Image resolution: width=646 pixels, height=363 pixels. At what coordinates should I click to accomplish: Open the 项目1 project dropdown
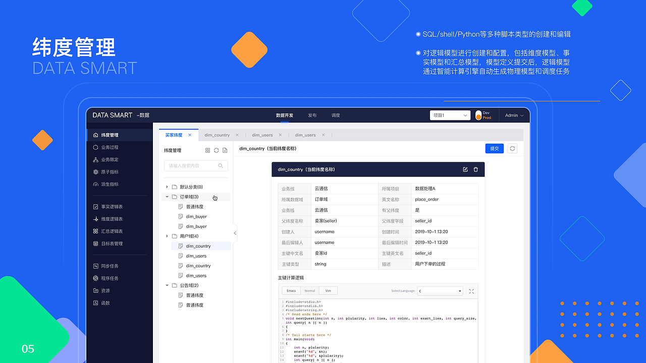click(x=450, y=115)
